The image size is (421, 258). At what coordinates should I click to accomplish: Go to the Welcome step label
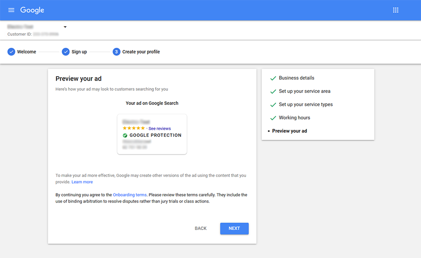tap(27, 52)
